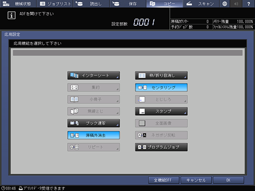Open the スタンプ stamp settings
255x191 pixels.
click(161, 111)
